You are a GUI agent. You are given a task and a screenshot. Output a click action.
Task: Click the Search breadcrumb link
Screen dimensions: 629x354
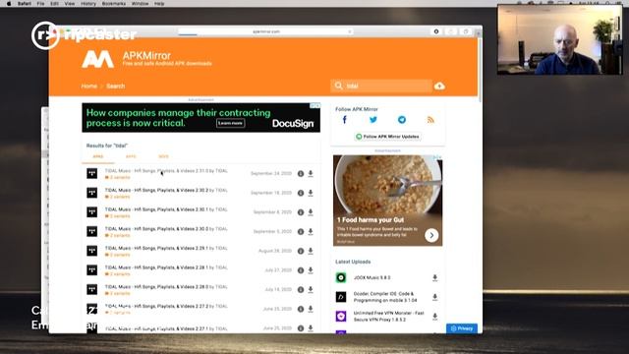[x=116, y=86]
